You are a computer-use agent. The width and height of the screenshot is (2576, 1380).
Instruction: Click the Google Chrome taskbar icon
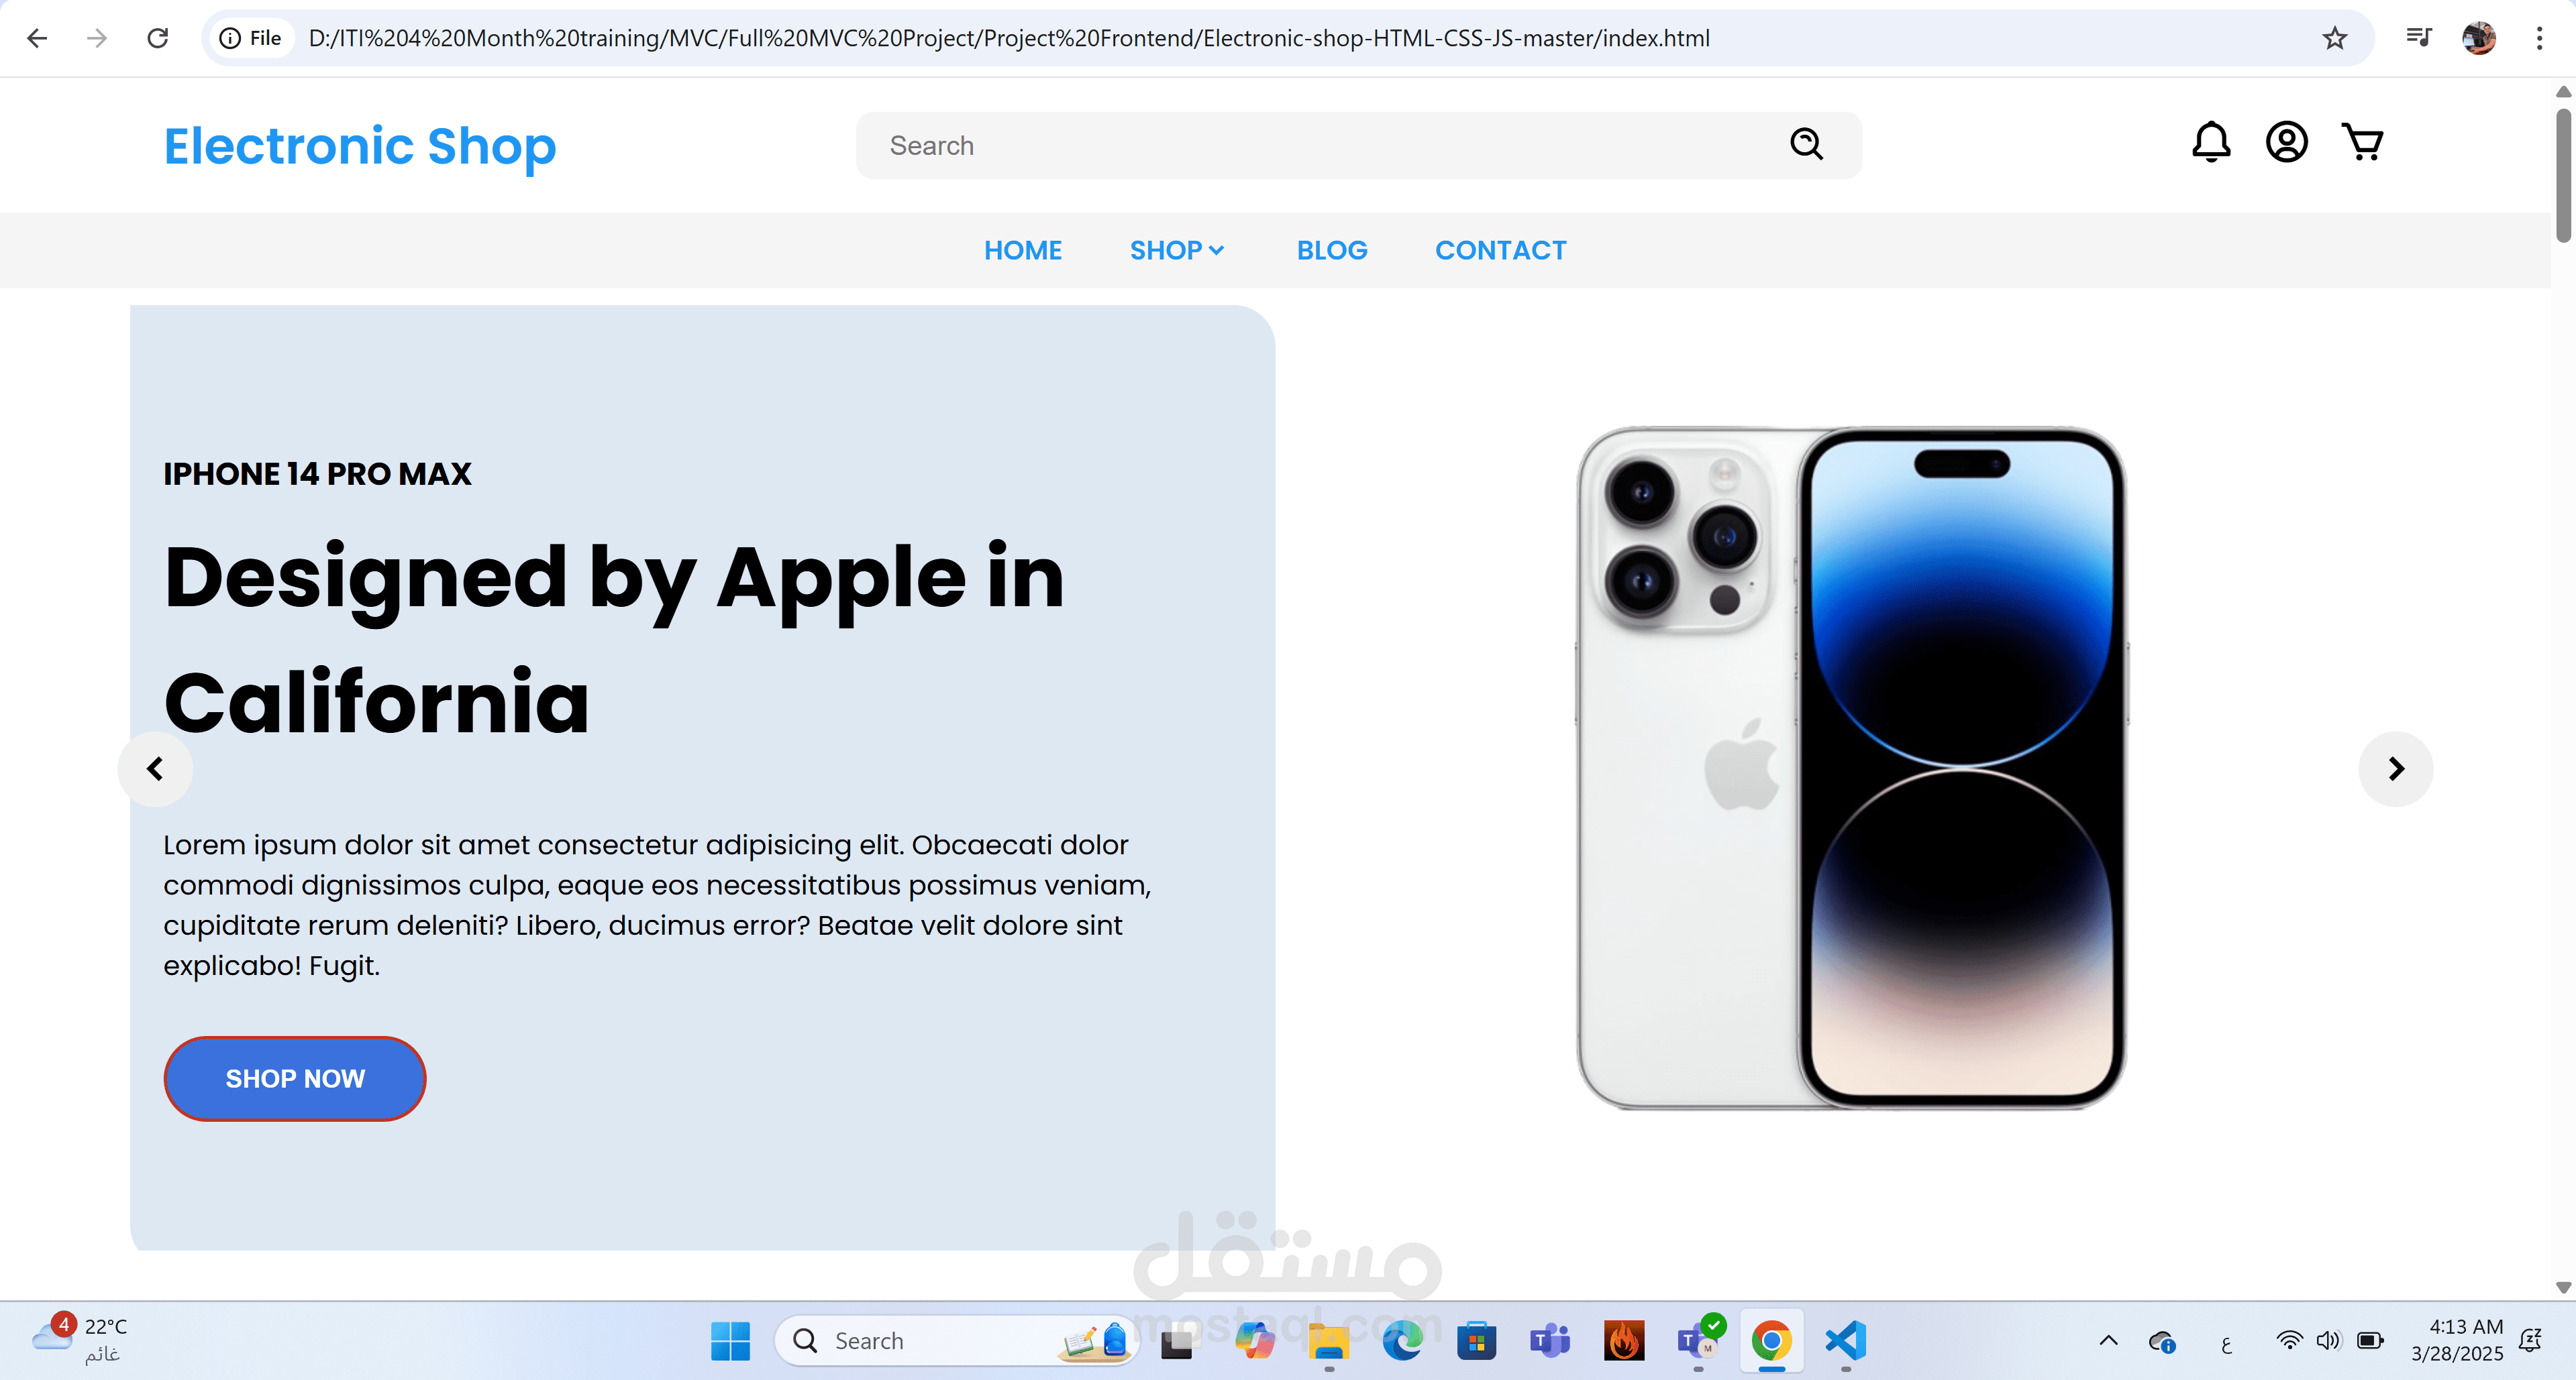(1771, 1341)
